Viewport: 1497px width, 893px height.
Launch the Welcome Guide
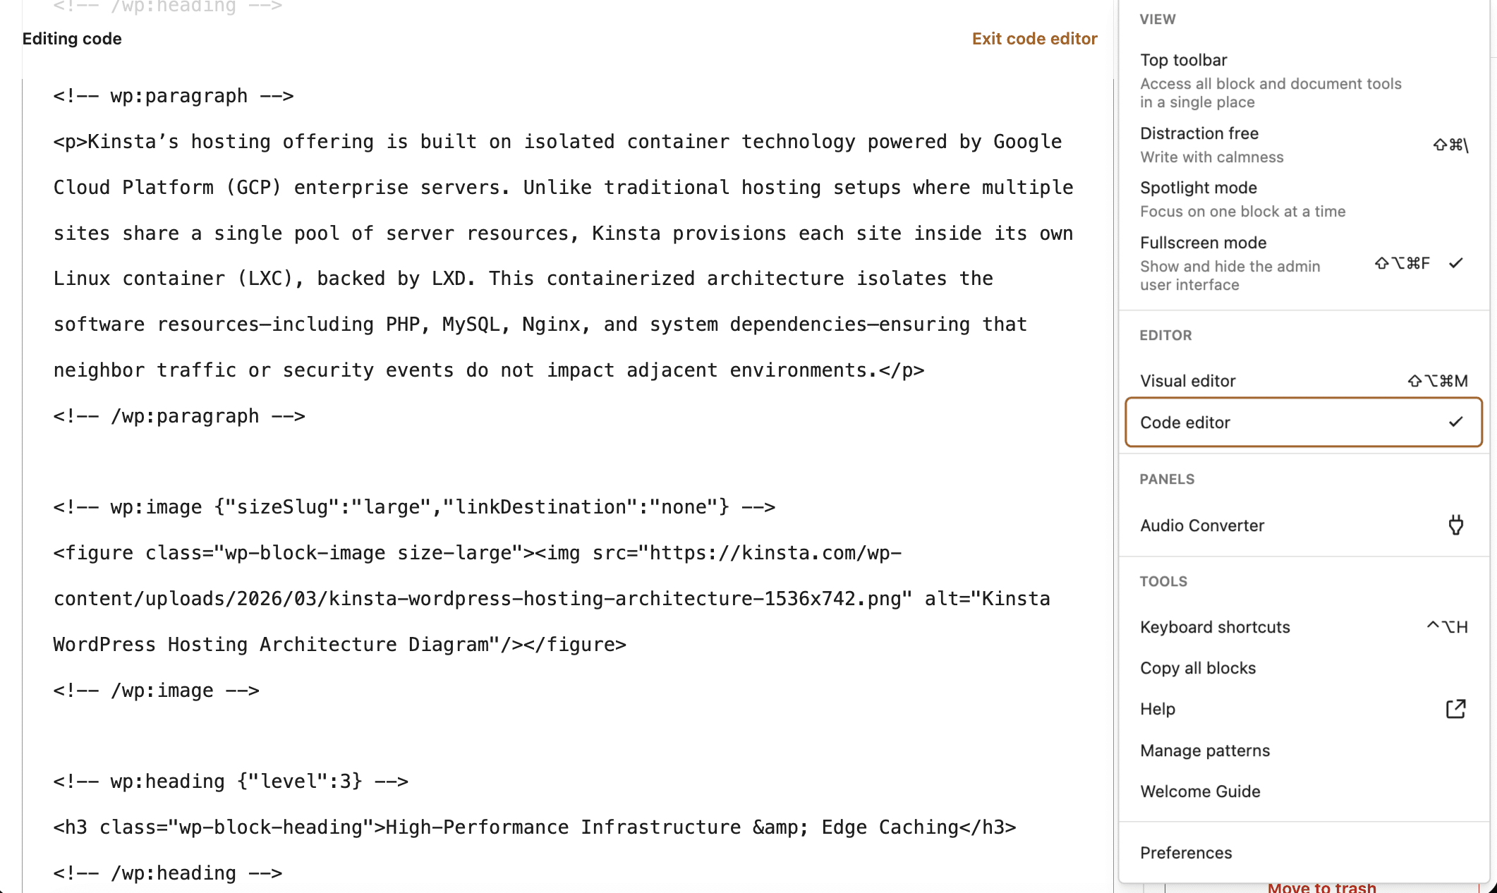click(x=1304, y=791)
